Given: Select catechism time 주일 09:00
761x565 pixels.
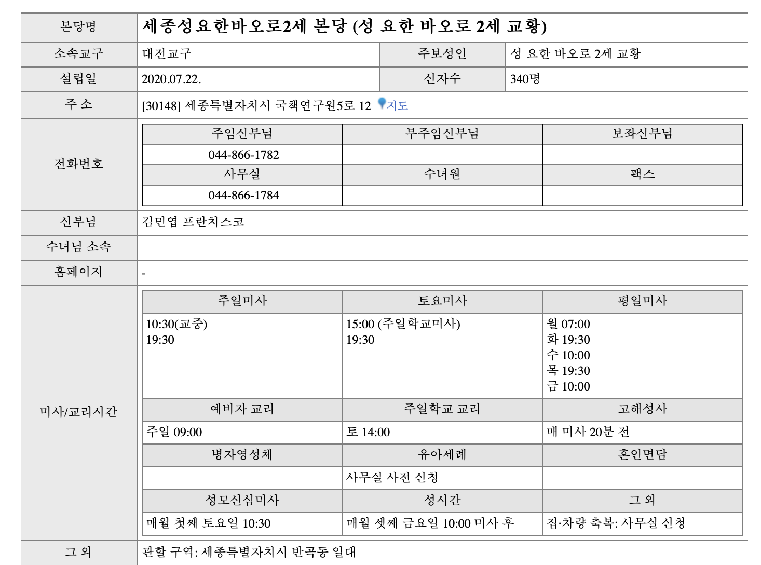Looking at the screenshot, I should tap(174, 432).
